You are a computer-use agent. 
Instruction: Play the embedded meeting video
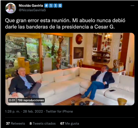point(70,69)
